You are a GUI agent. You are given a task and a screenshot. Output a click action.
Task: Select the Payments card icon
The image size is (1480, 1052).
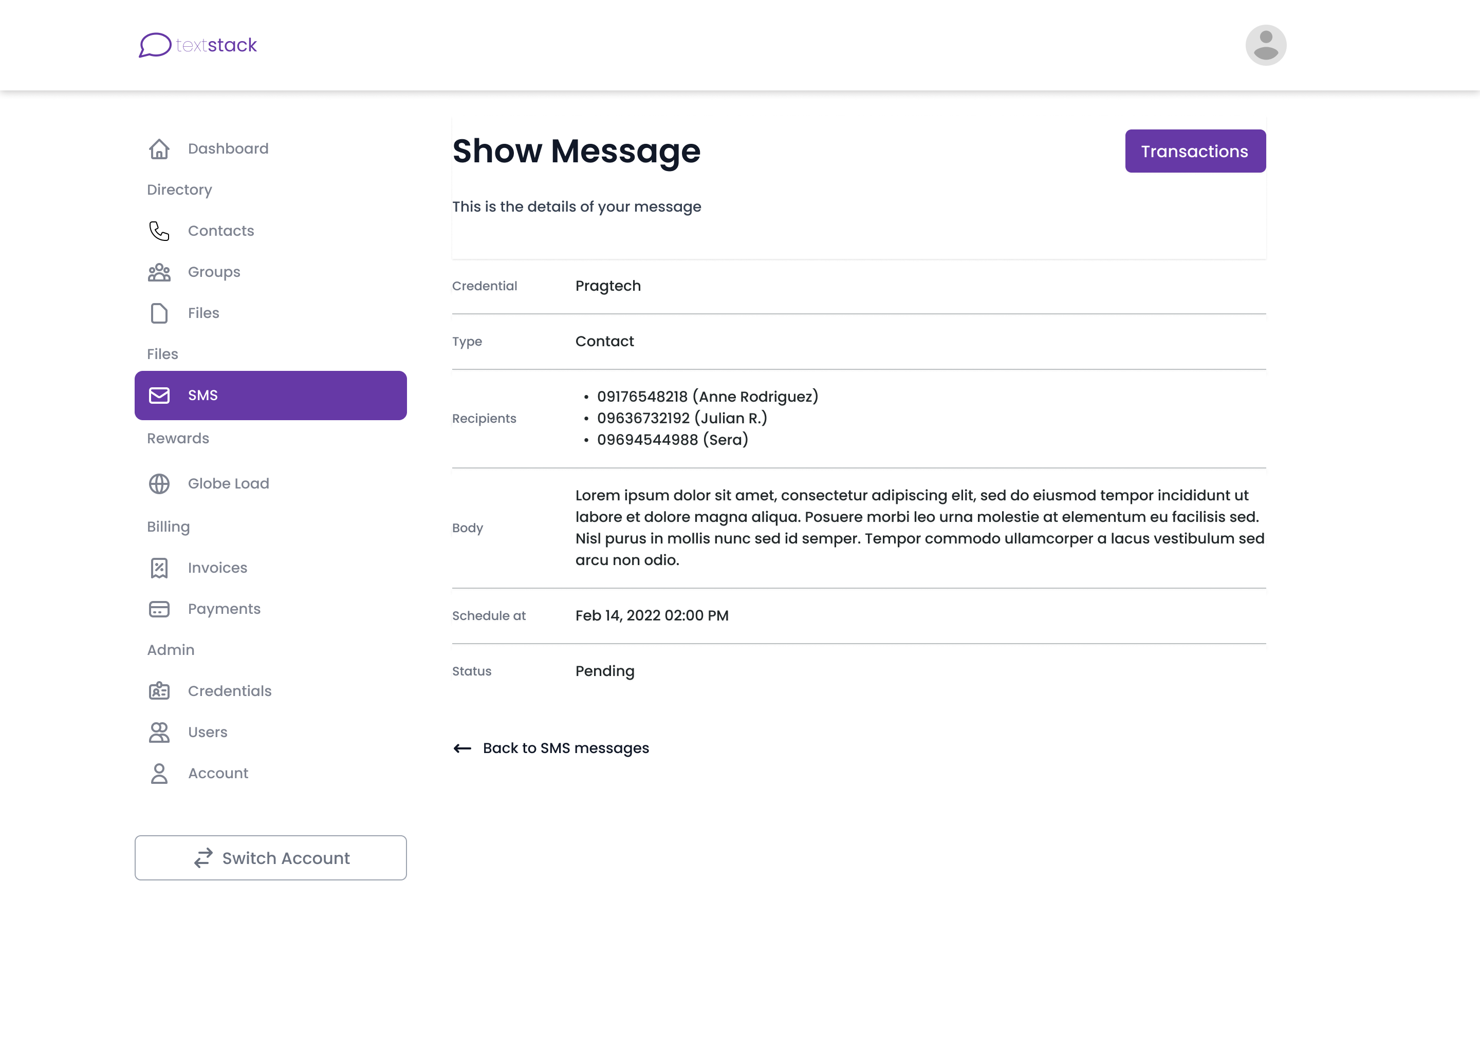click(159, 609)
